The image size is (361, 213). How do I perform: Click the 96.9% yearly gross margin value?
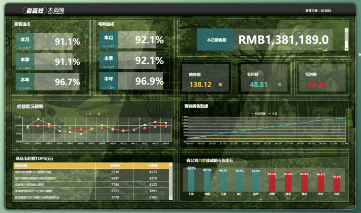click(x=149, y=81)
